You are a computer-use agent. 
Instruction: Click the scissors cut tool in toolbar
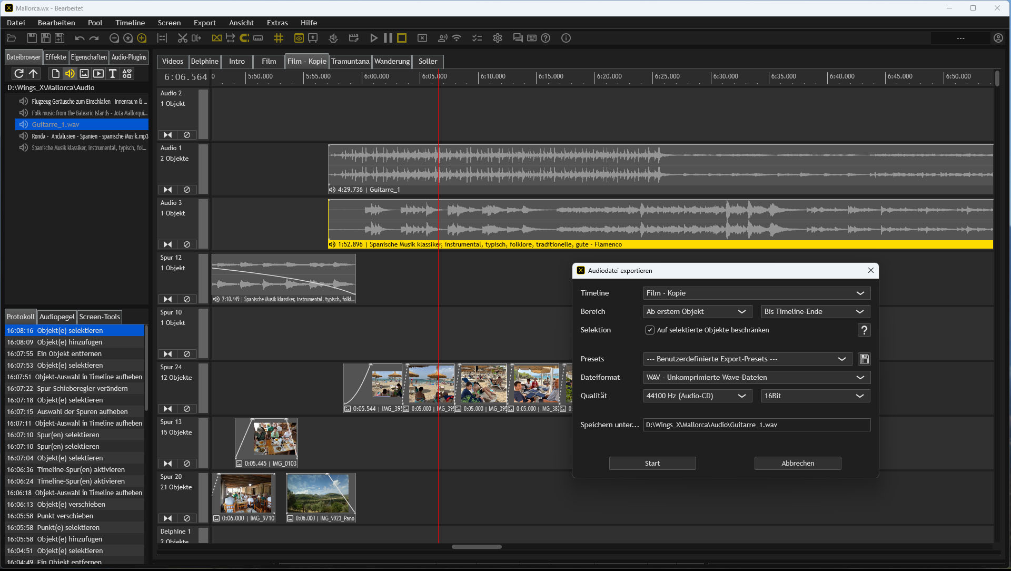(182, 38)
